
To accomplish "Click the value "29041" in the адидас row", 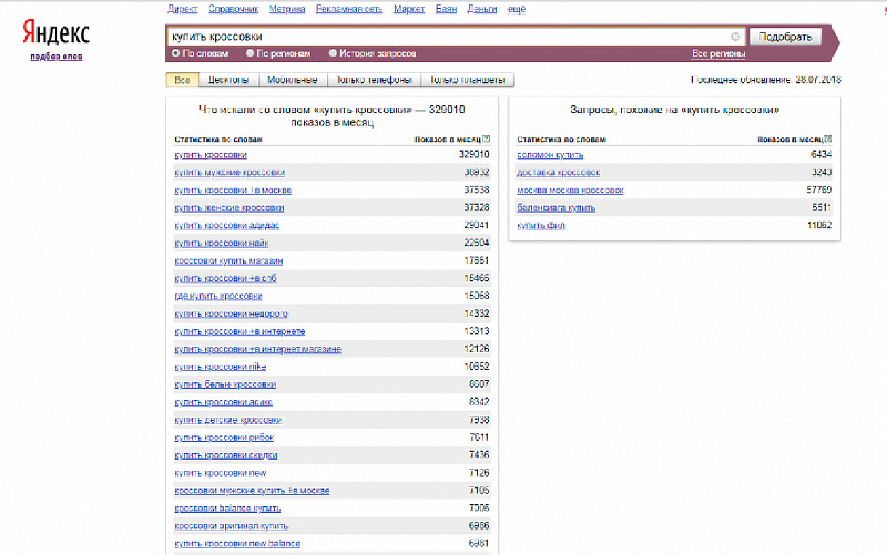I will 477,225.
